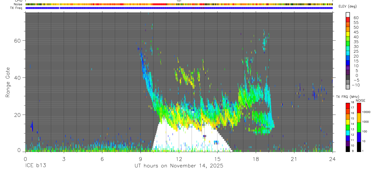The height and width of the screenshot is (172, 374).
Task: Select the white top segment of ELEV colorbar
Action: click(x=348, y=15)
